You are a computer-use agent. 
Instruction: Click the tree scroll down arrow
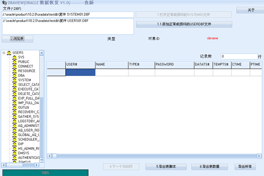coord(42,160)
